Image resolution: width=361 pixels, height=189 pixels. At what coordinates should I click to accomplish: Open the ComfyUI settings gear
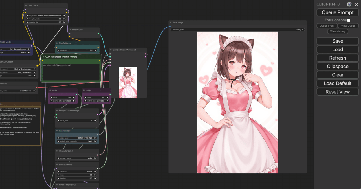pyautogui.click(x=349, y=4)
